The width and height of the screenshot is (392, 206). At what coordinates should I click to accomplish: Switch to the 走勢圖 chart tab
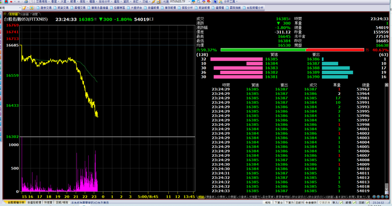coord(13,14)
